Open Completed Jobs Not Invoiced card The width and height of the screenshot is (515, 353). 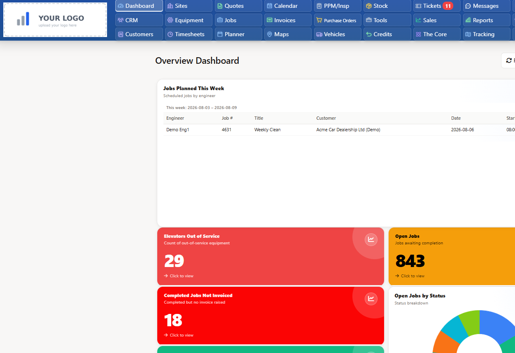270,316
